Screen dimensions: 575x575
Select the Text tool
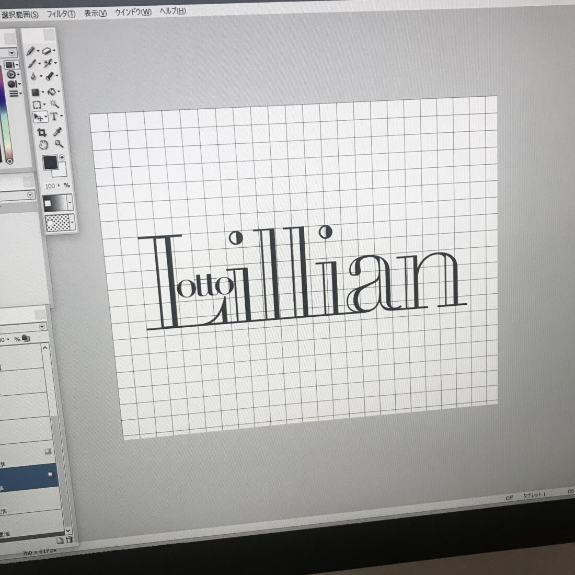click(x=54, y=117)
